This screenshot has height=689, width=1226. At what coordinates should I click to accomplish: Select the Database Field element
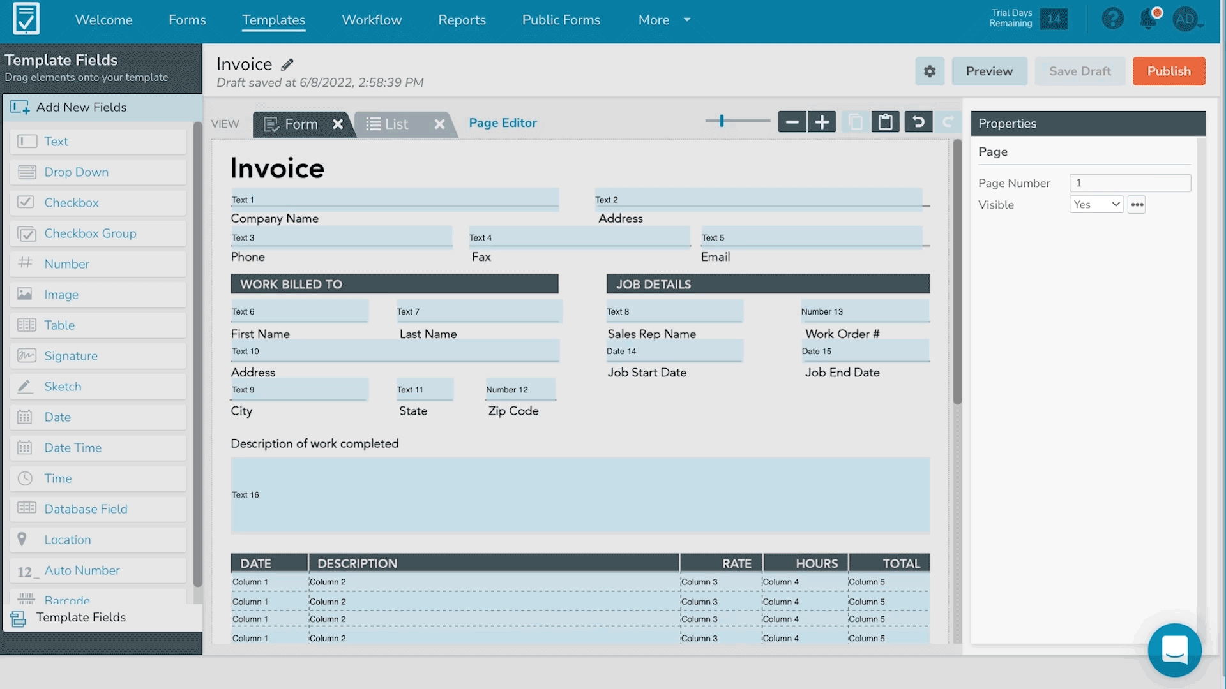(98, 509)
